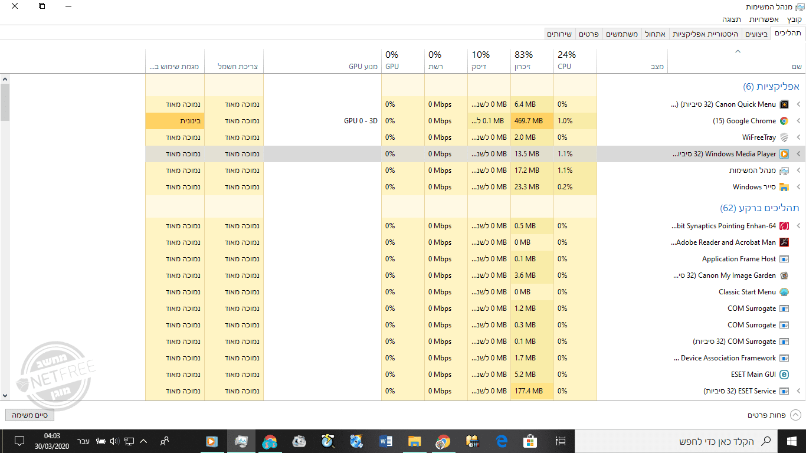This screenshot has height=453, width=806.
Task: Click the Windows Media Player process icon
Action: click(784, 154)
